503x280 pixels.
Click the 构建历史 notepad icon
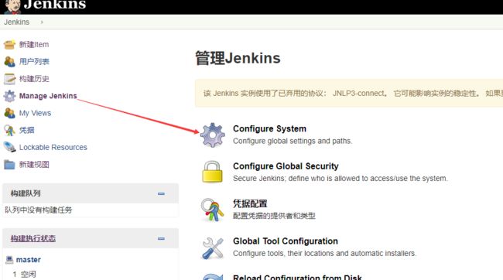click(9, 79)
